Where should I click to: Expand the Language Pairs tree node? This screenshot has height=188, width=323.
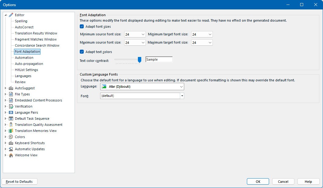point(5,112)
